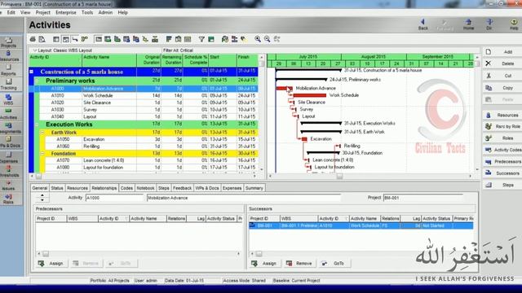The height and width of the screenshot is (293, 522).
Task: Select the Work Schedule successor row
Action: tap(361, 226)
